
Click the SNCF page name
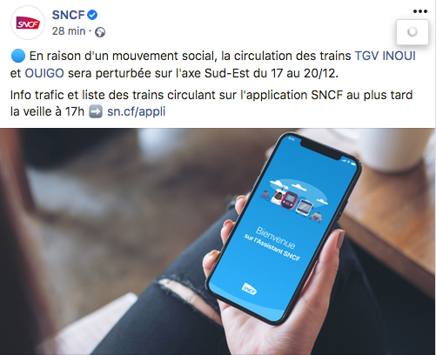pyautogui.click(x=68, y=15)
